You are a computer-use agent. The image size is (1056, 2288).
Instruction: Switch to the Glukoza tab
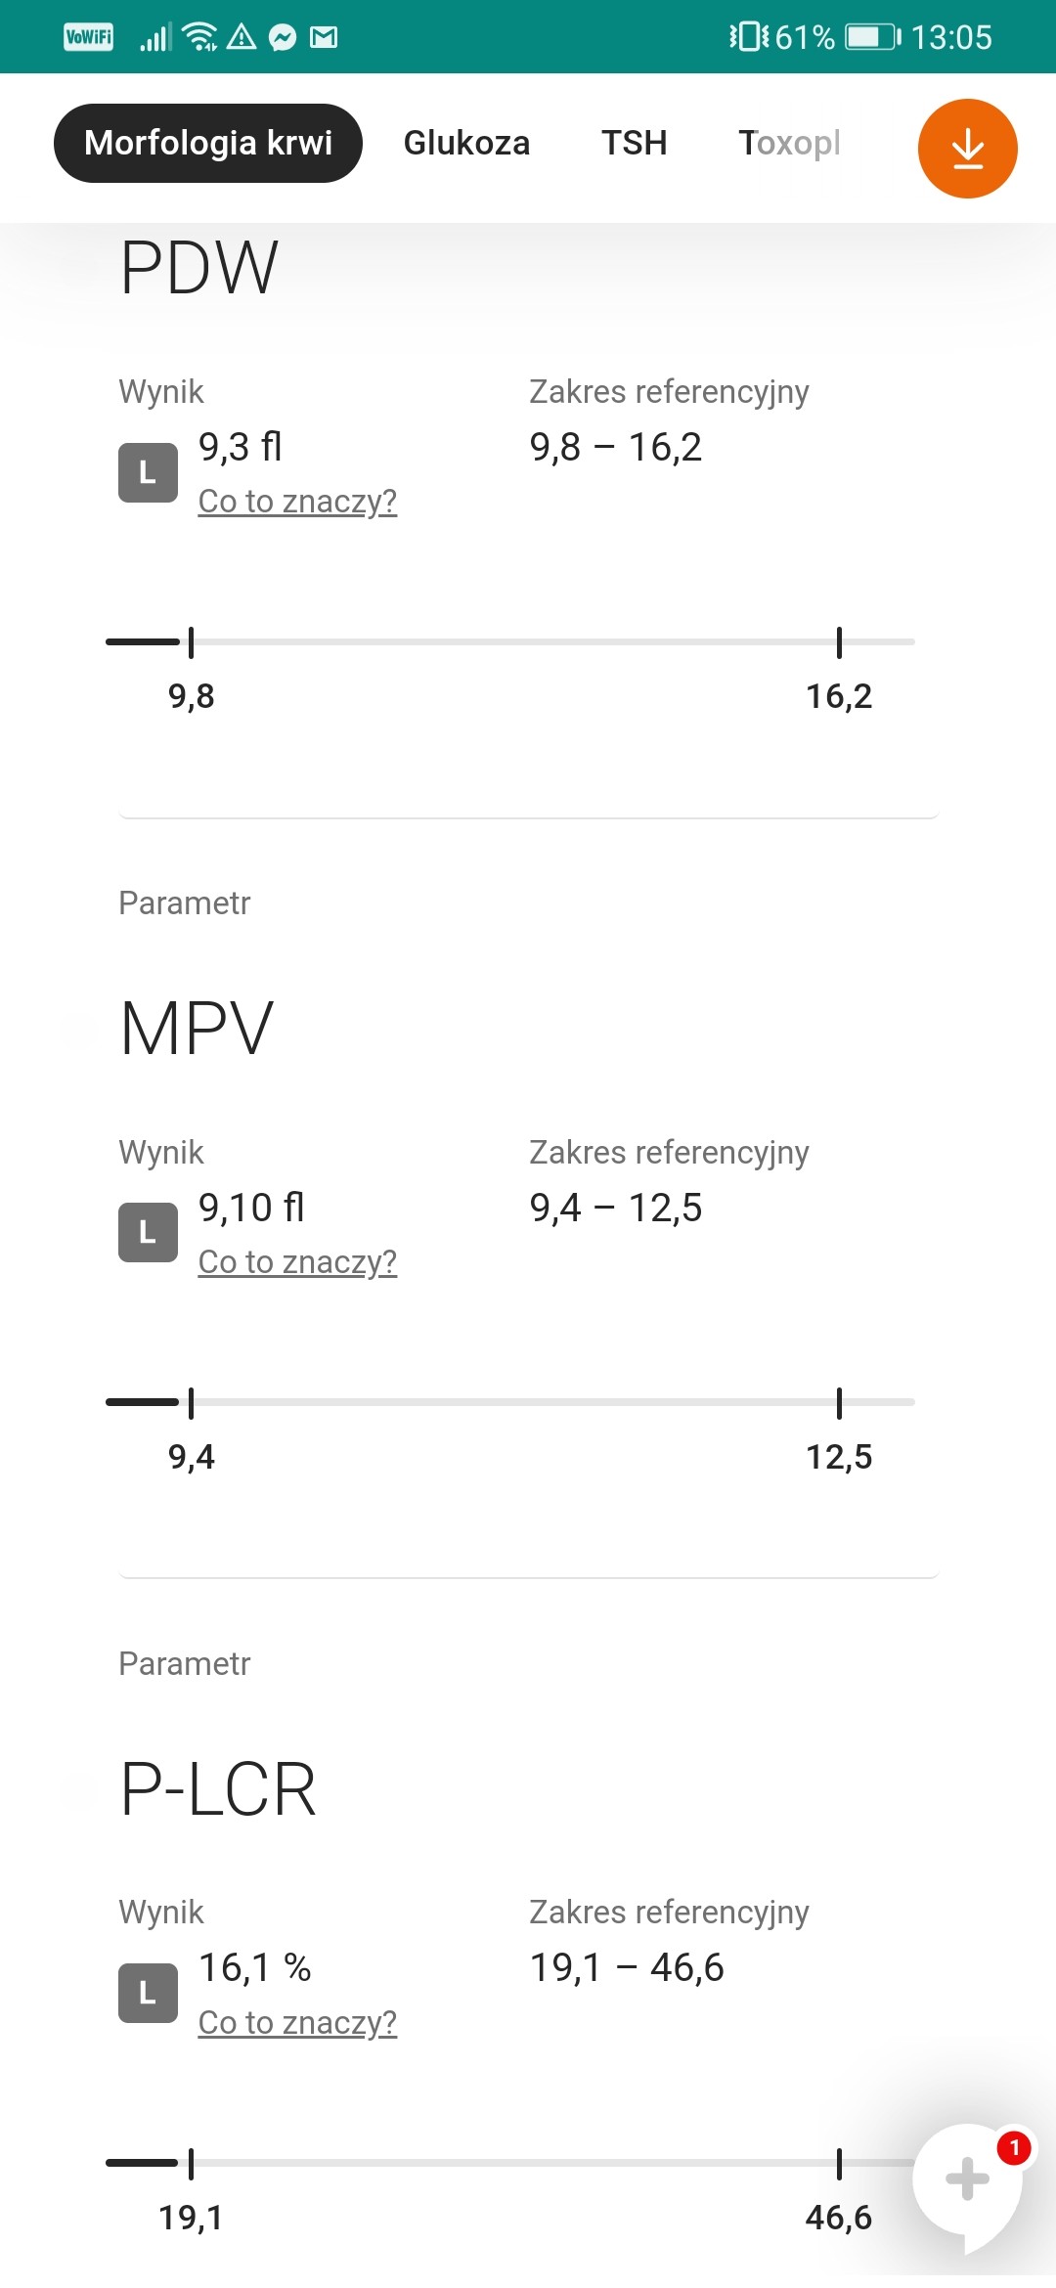tap(466, 143)
